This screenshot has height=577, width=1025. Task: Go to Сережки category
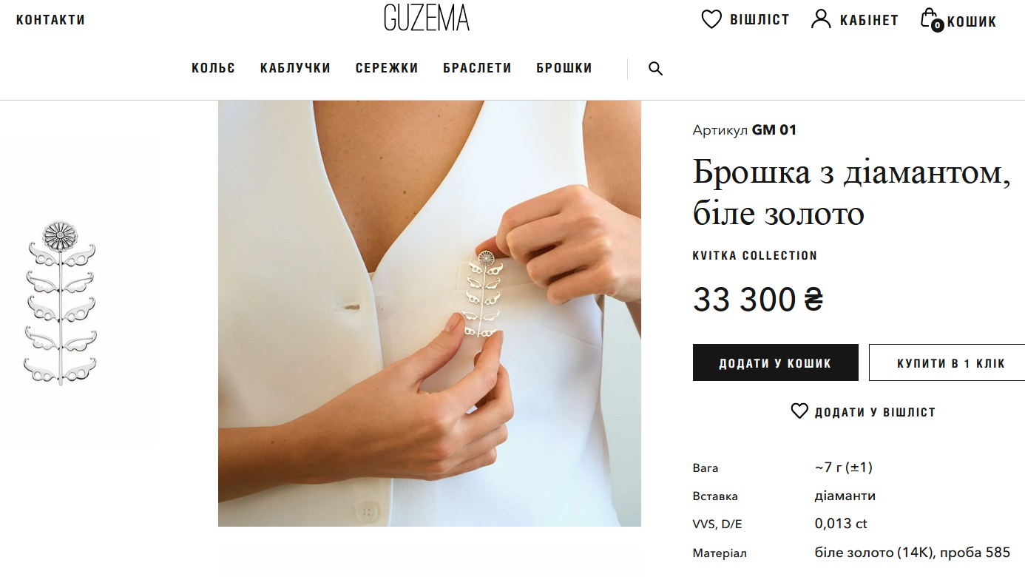click(x=387, y=68)
